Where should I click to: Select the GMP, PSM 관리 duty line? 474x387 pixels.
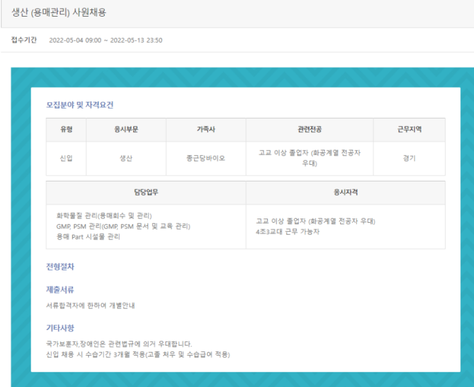[123, 226]
